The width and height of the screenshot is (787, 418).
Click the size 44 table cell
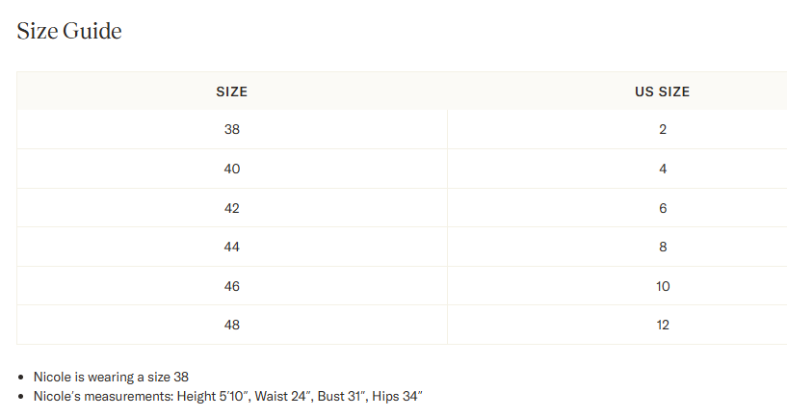(231, 247)
